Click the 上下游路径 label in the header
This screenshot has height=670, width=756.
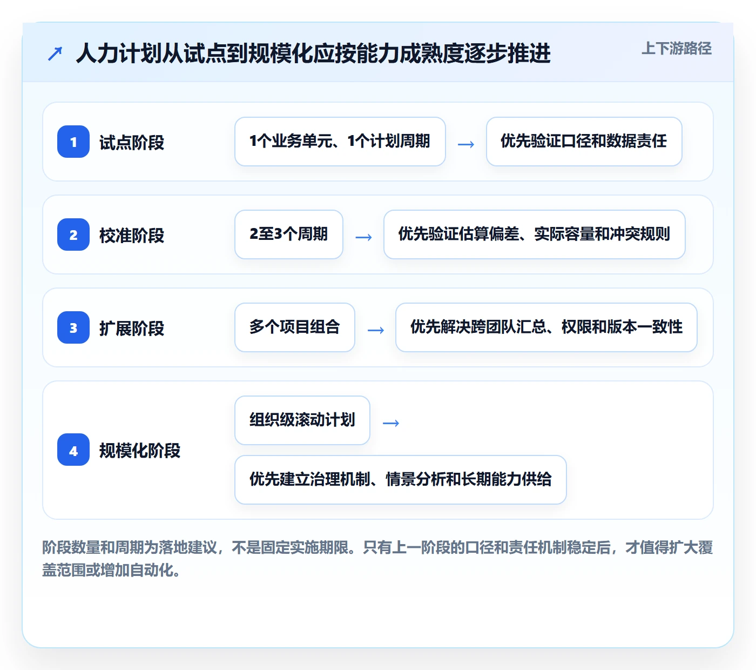coord(677,48)
